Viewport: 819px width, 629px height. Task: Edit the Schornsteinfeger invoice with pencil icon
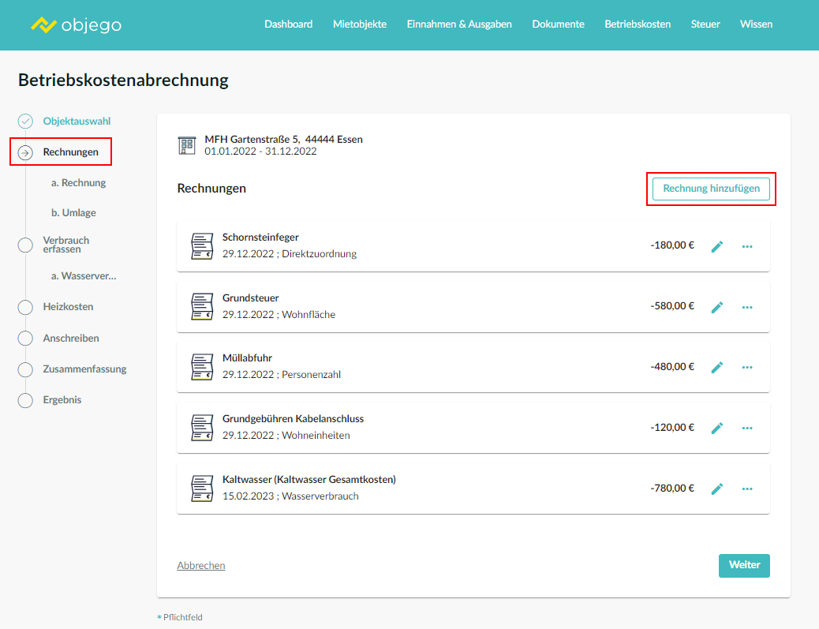(716, 246)
